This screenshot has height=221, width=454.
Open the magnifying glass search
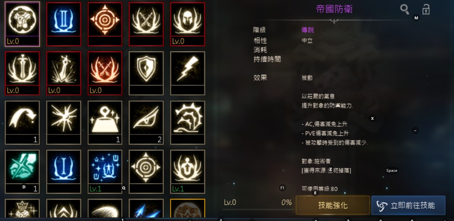pos(404,9)
